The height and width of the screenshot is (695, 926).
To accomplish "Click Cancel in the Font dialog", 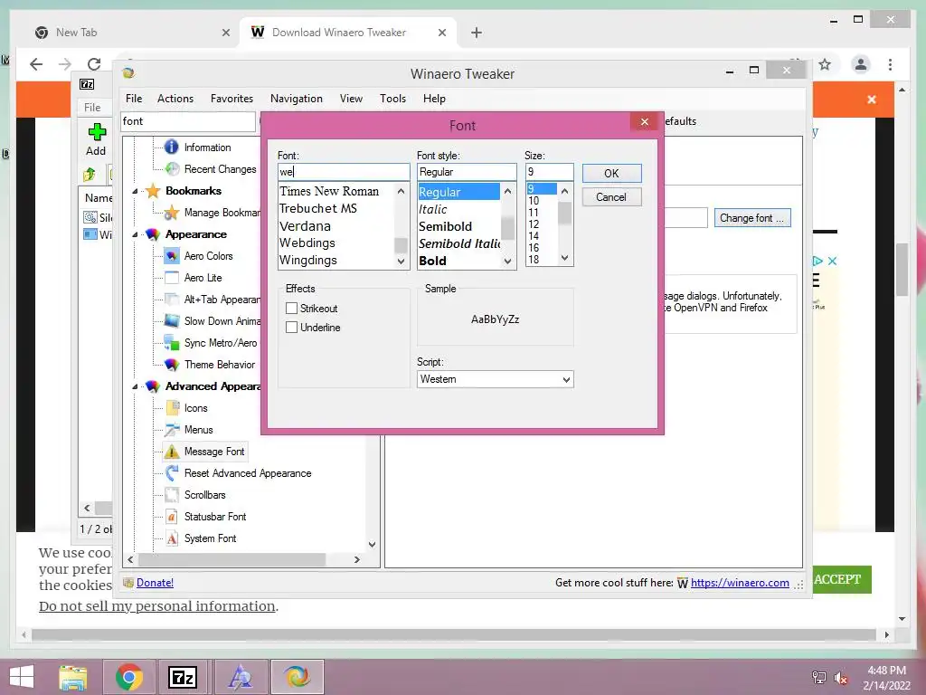I will [x=612, y=196].
